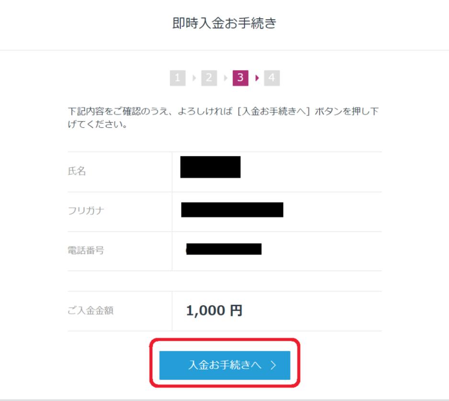Select step 1 indicator box

pyautogui.click(x=178, y=78)
